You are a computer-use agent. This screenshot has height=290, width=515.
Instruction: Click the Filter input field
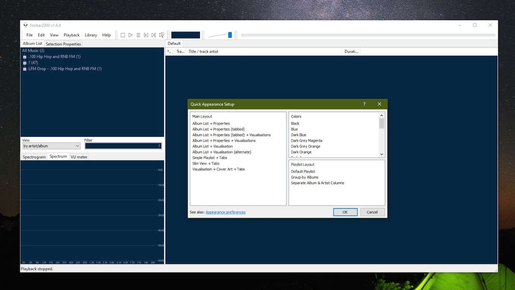click(123, 146)
